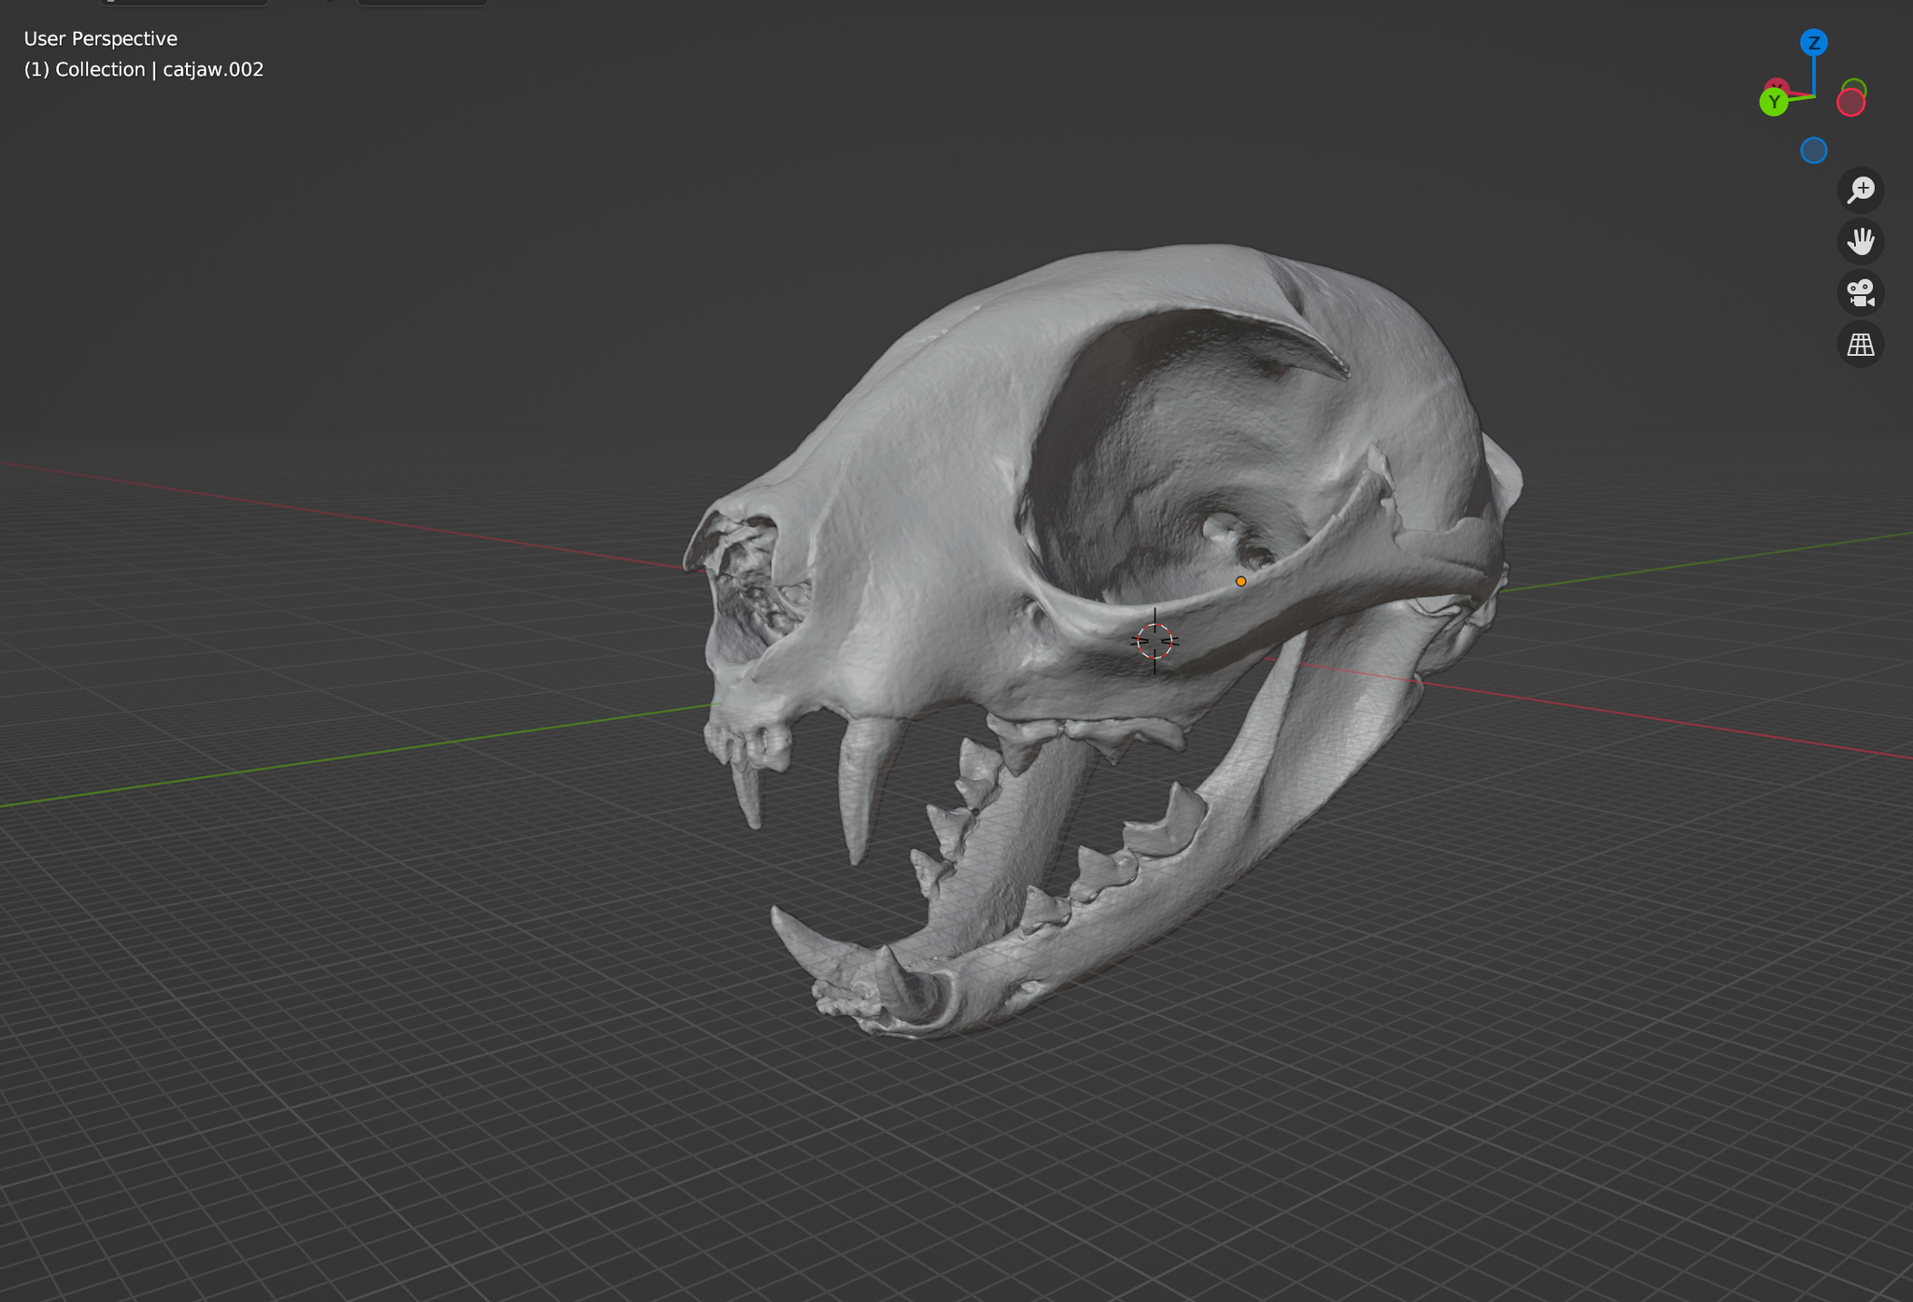Click the hand Pan view button
Viewport: 1913px width, 1302px height.
1860,242
